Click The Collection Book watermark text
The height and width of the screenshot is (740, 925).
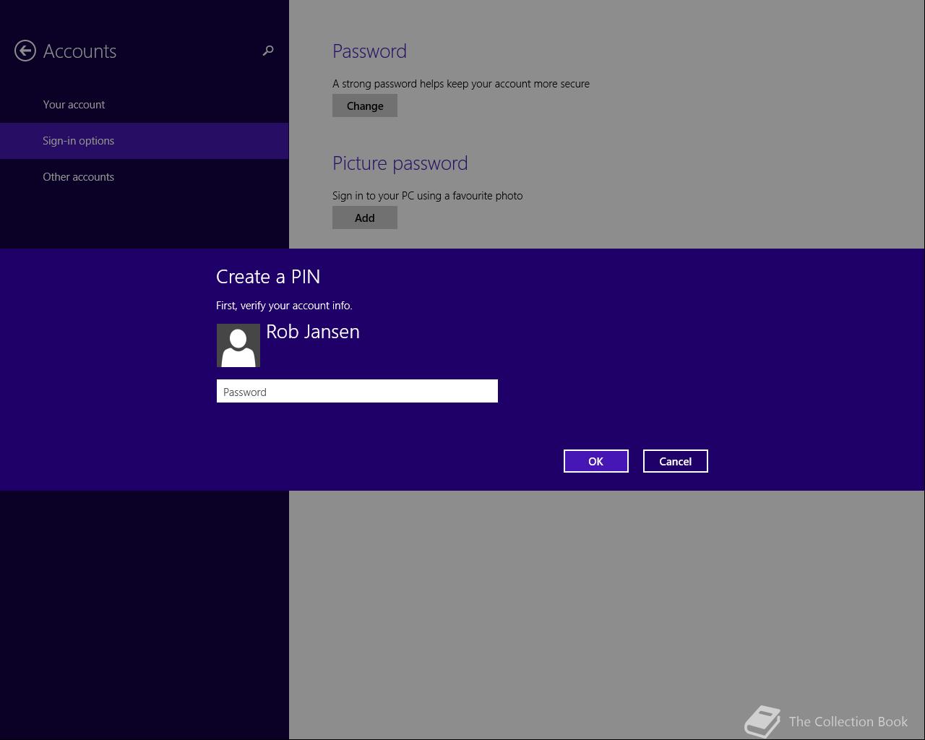click(x=848, y=721)
